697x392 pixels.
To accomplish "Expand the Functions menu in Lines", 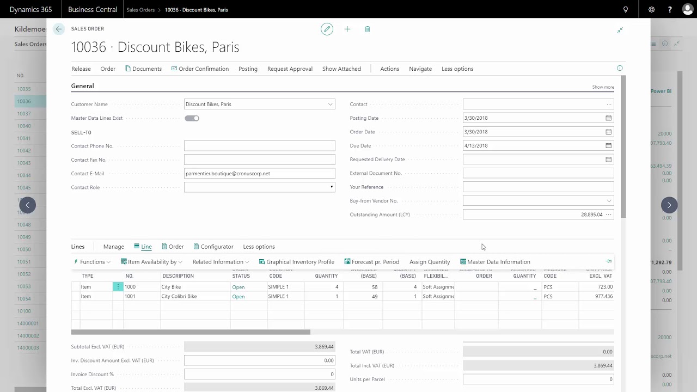I will (91, 262).
